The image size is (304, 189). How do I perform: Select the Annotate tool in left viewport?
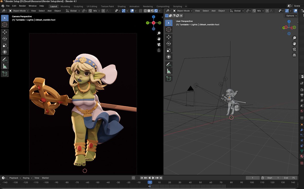(x=5, y=60)
